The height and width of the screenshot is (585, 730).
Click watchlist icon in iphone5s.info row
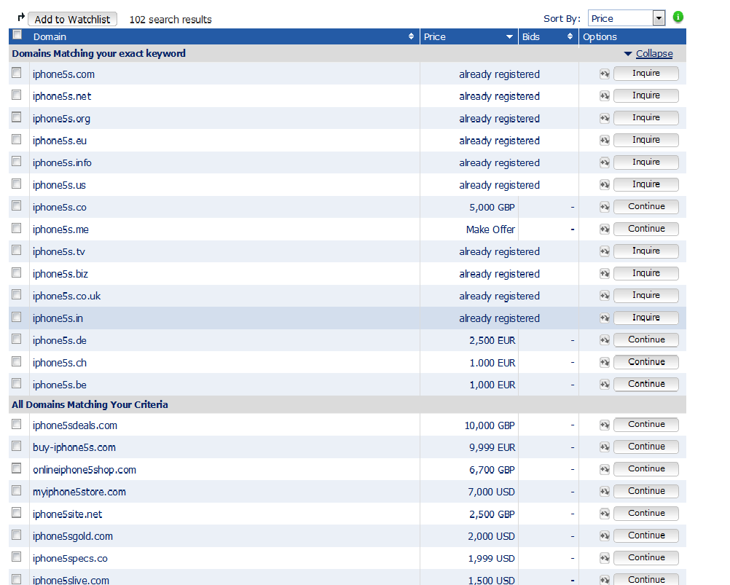[x=604, y=163]
